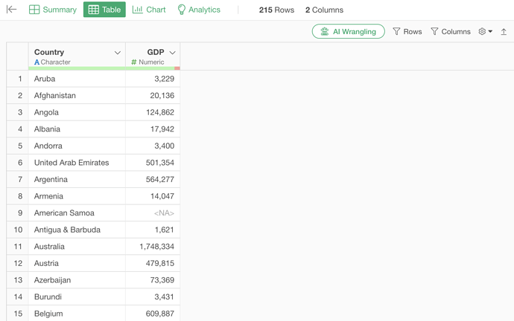514x321 pixels.
Task: Click the AI Wrangling button
Action: [x=348, y=32]
